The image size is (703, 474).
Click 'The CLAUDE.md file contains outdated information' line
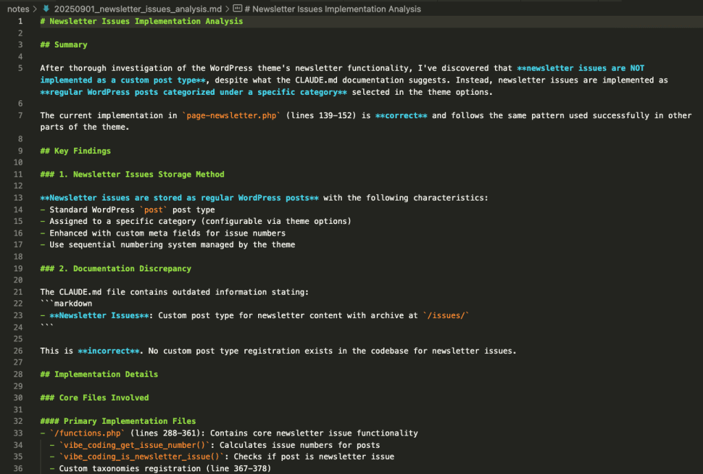click(174, 292)
